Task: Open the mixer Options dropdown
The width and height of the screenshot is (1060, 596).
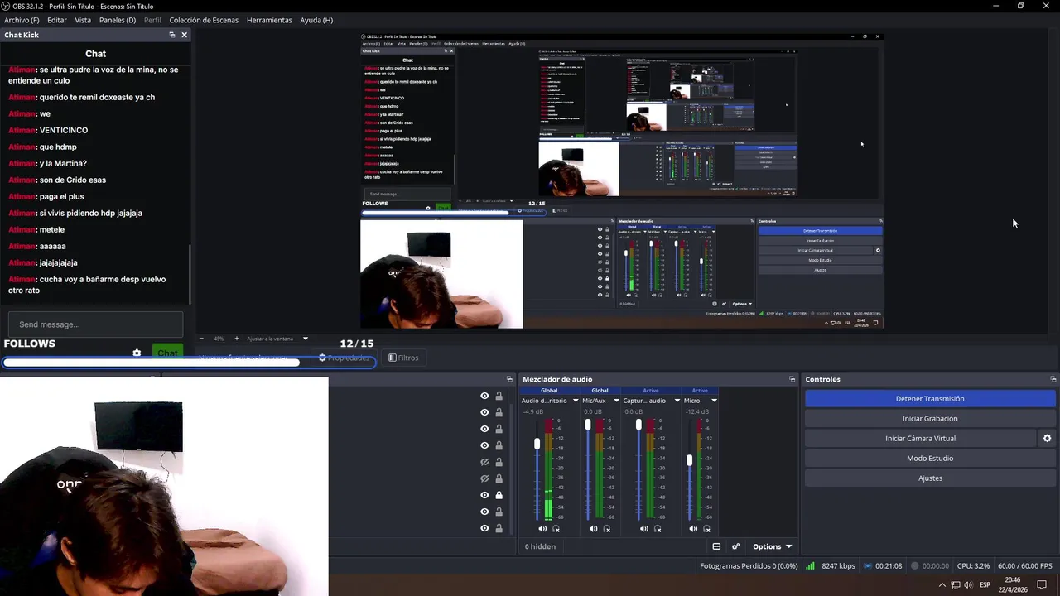Action: (x=772, y=546)
